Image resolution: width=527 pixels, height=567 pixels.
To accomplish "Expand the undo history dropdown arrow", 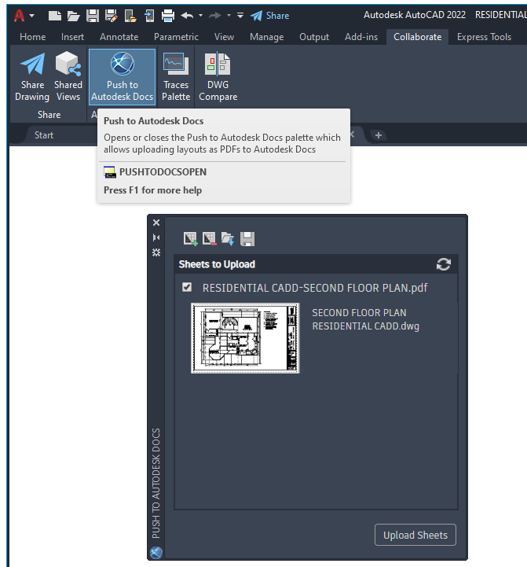I will tap(200, 16).
